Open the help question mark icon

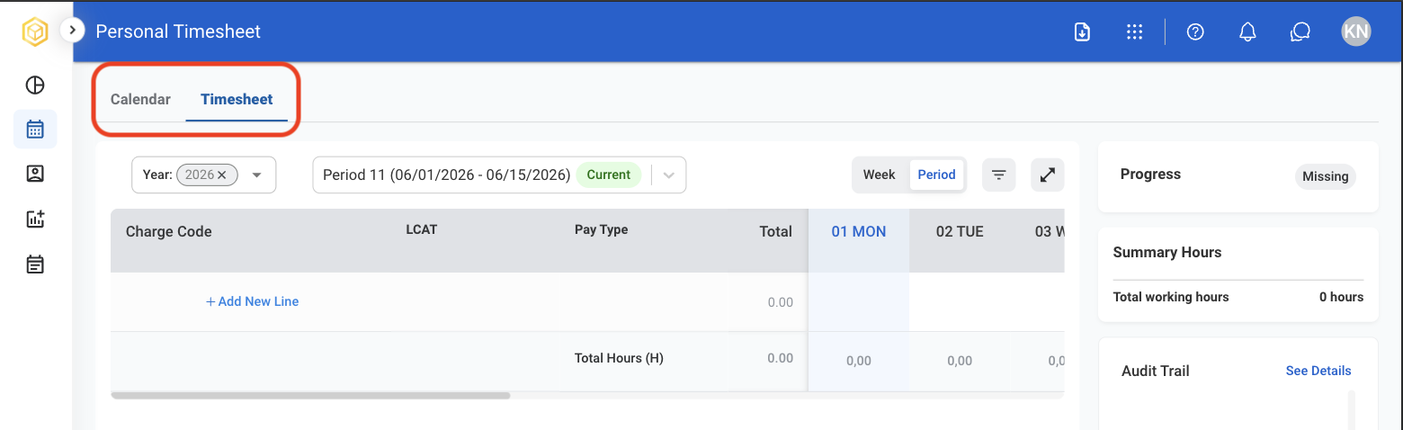point(1195,31)
